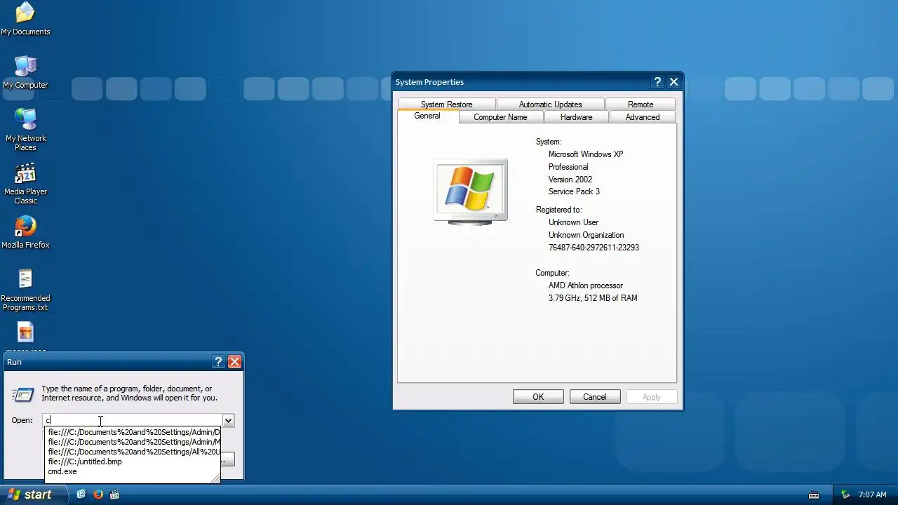Image resolution: width=898 pixels, height=505 pixels.
Task: Click the Safely Remove Hardware tray icon
Action: [x=845, y=494]
